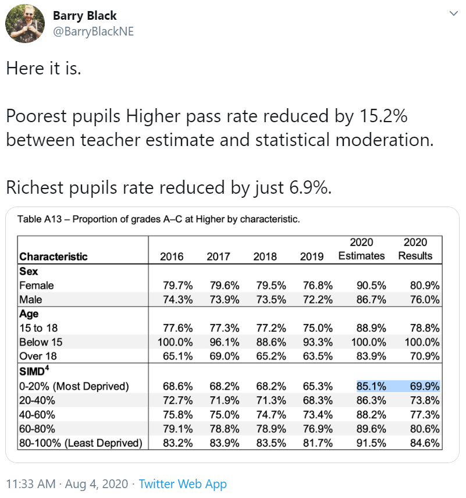Open the tweet options chevron menu

pos(453,14)
